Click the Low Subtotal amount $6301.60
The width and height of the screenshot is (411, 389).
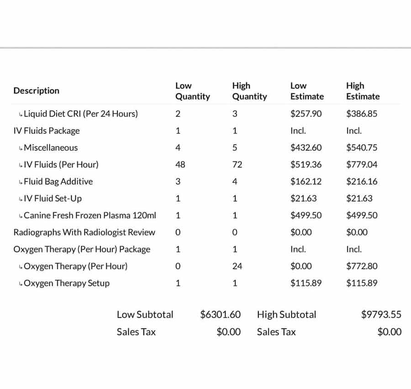pyautogui.click(x=221, y=315)
